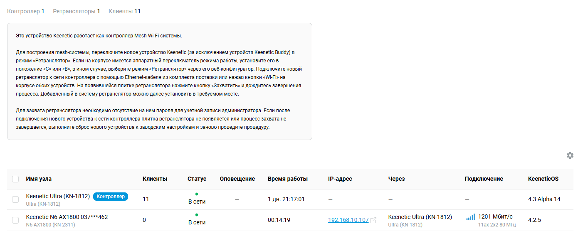The height and width of the screenshot is (246, 583).
Task: Click В сети status in N6 AX1800 row
Action: tap(197, 222)
